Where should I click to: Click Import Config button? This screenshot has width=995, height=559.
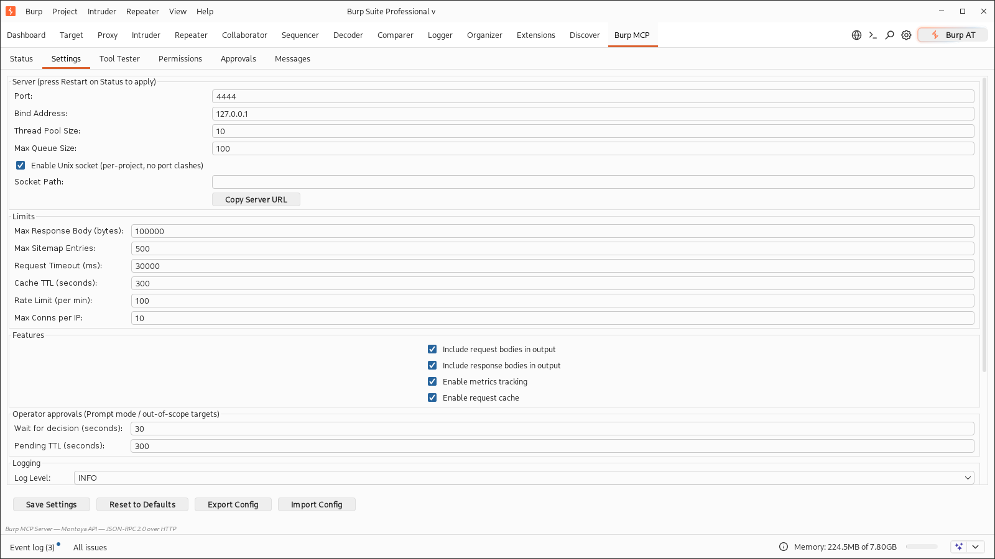(x=317, y=504)
